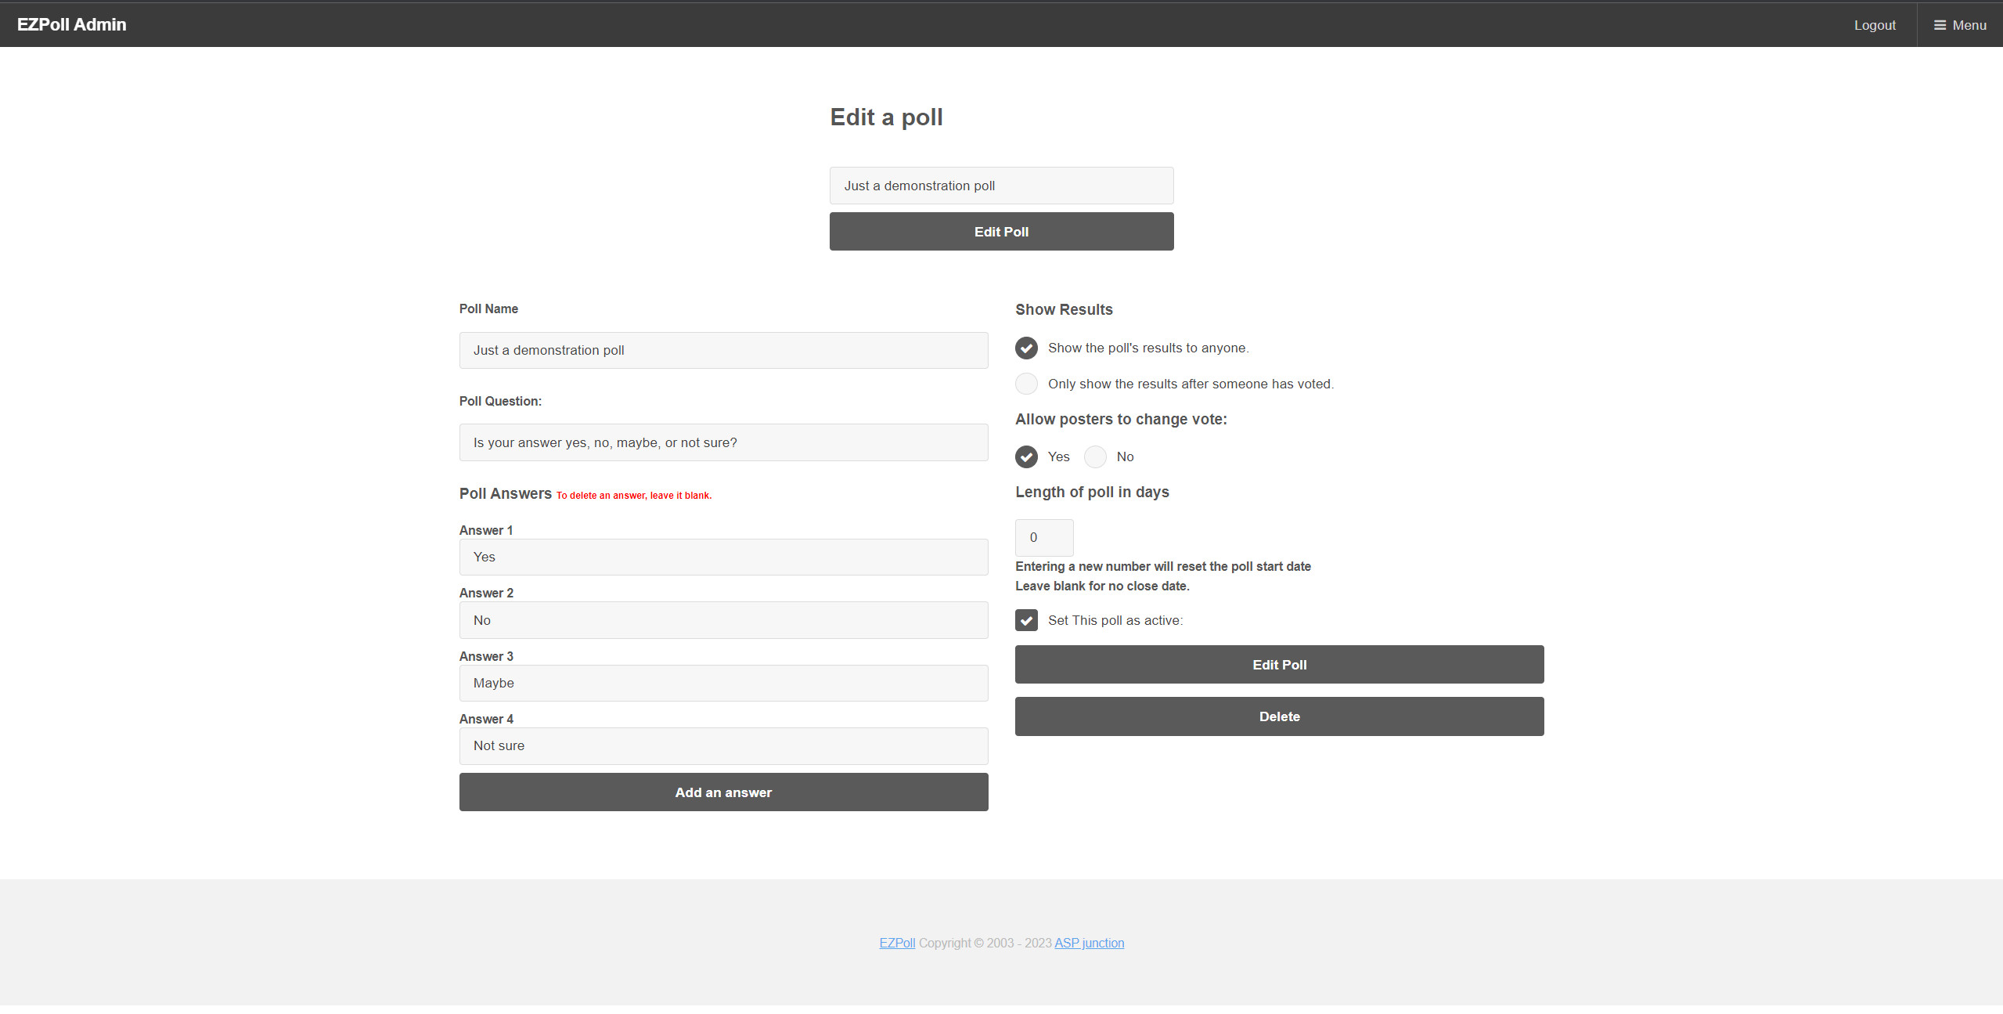
Task: Click the 'Add an answer' button
Action: point(723,792)
